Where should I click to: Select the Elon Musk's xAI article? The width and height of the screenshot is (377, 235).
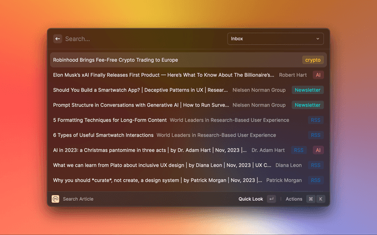pyautogui.click(x=164, y=75)
